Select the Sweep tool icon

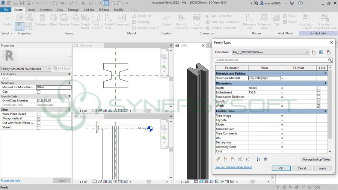75,20
